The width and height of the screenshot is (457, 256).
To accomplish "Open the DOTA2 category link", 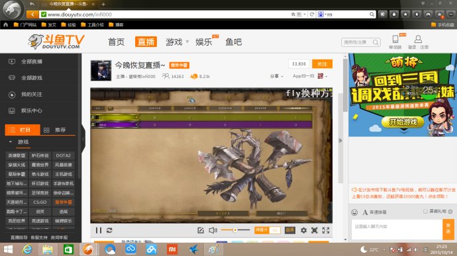I will [x=63, y=155].
